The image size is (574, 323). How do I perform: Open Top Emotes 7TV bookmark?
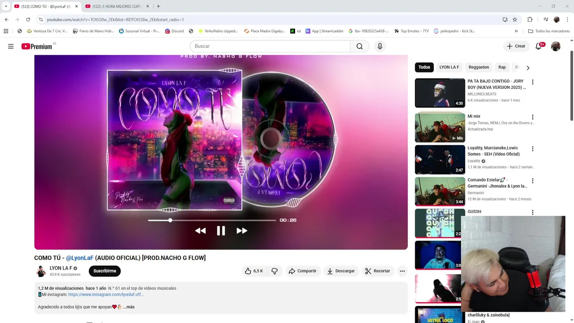[411, 31]
